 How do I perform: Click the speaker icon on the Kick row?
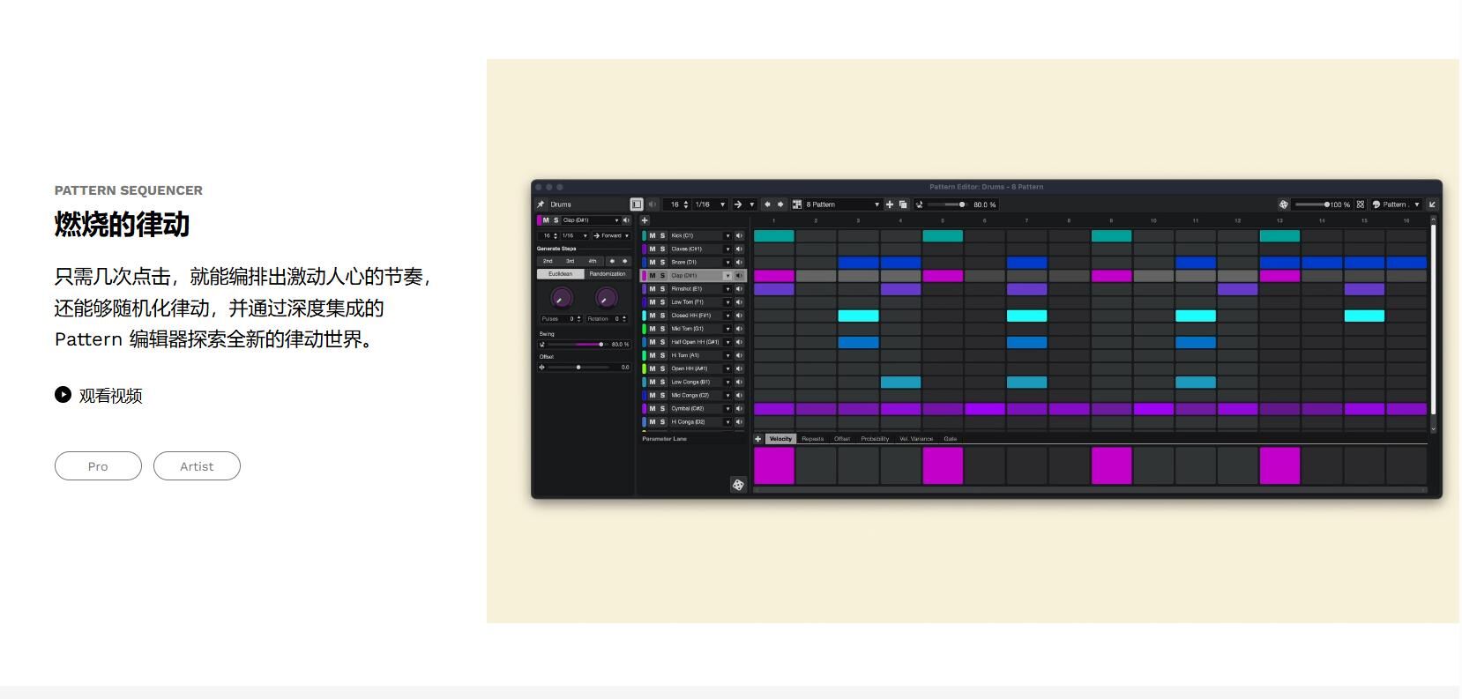(739, 236)
